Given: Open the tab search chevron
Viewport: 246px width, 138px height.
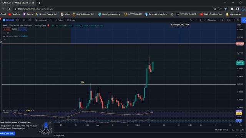Looking at the screenshot, I should 225,3.
